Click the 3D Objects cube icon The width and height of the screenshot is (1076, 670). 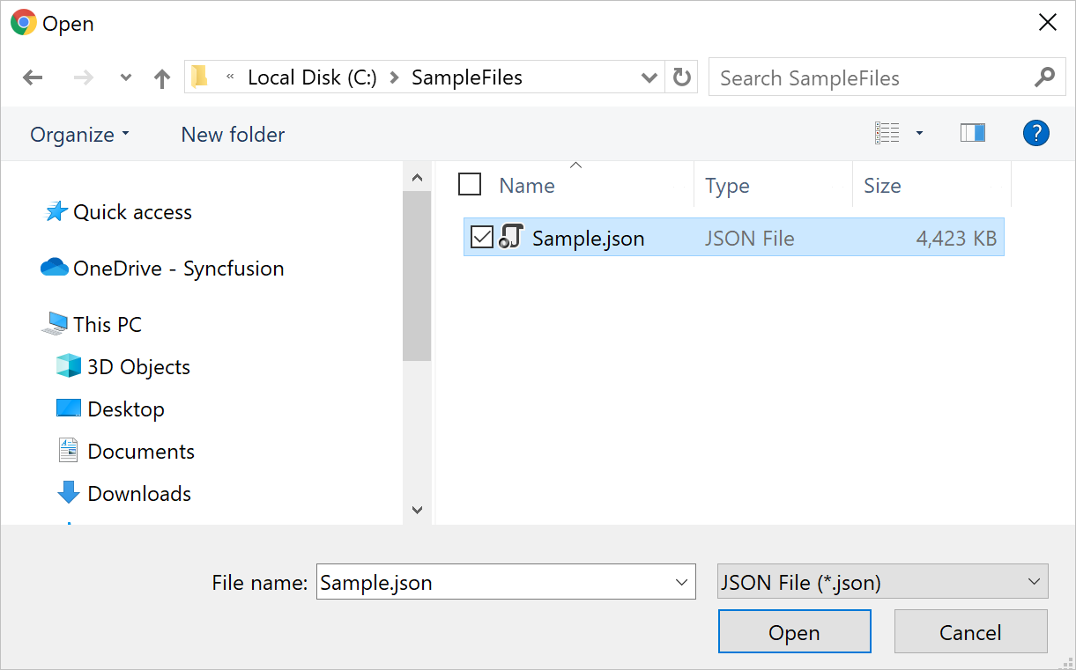pos(69,366)
